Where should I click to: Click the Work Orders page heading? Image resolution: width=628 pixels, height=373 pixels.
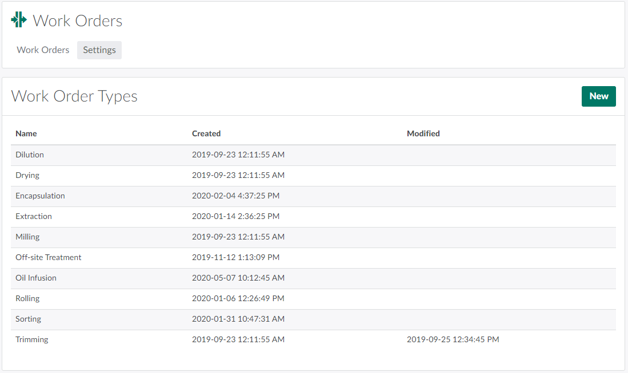coord(78,21)
